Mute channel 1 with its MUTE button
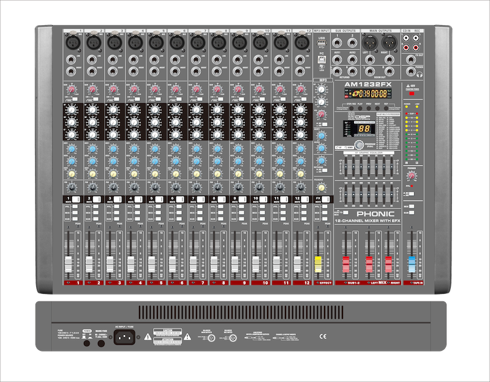This screenshot has width=490, height=382. click(x=76, y=199)
